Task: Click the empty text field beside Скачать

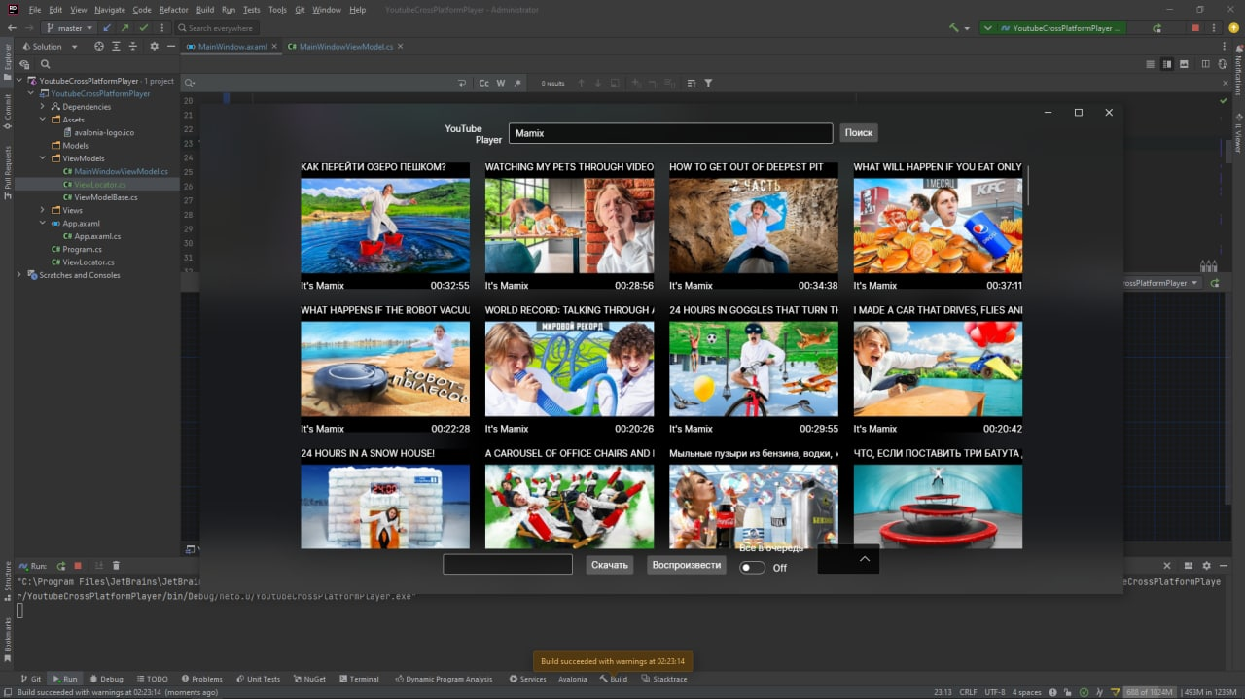Action: [508, 564]
